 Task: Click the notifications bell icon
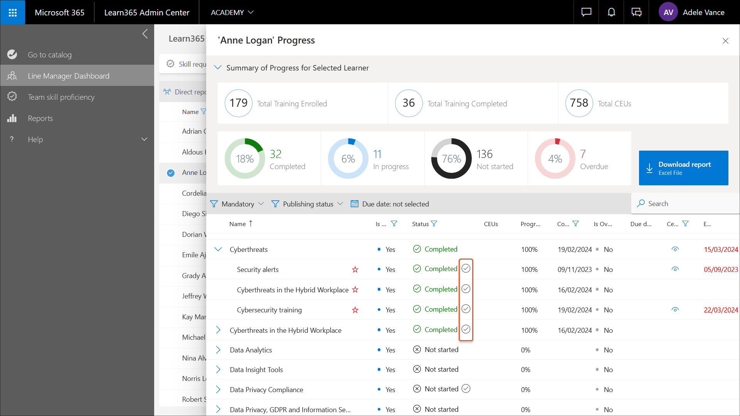pos(611,12)
